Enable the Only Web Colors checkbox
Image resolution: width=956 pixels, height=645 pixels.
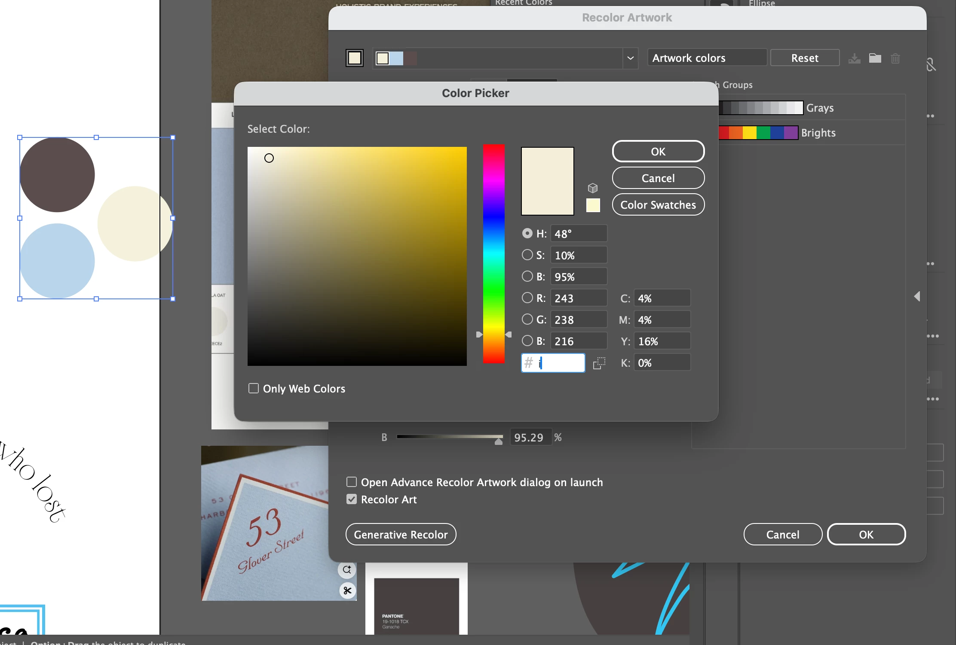click(254, 388)
